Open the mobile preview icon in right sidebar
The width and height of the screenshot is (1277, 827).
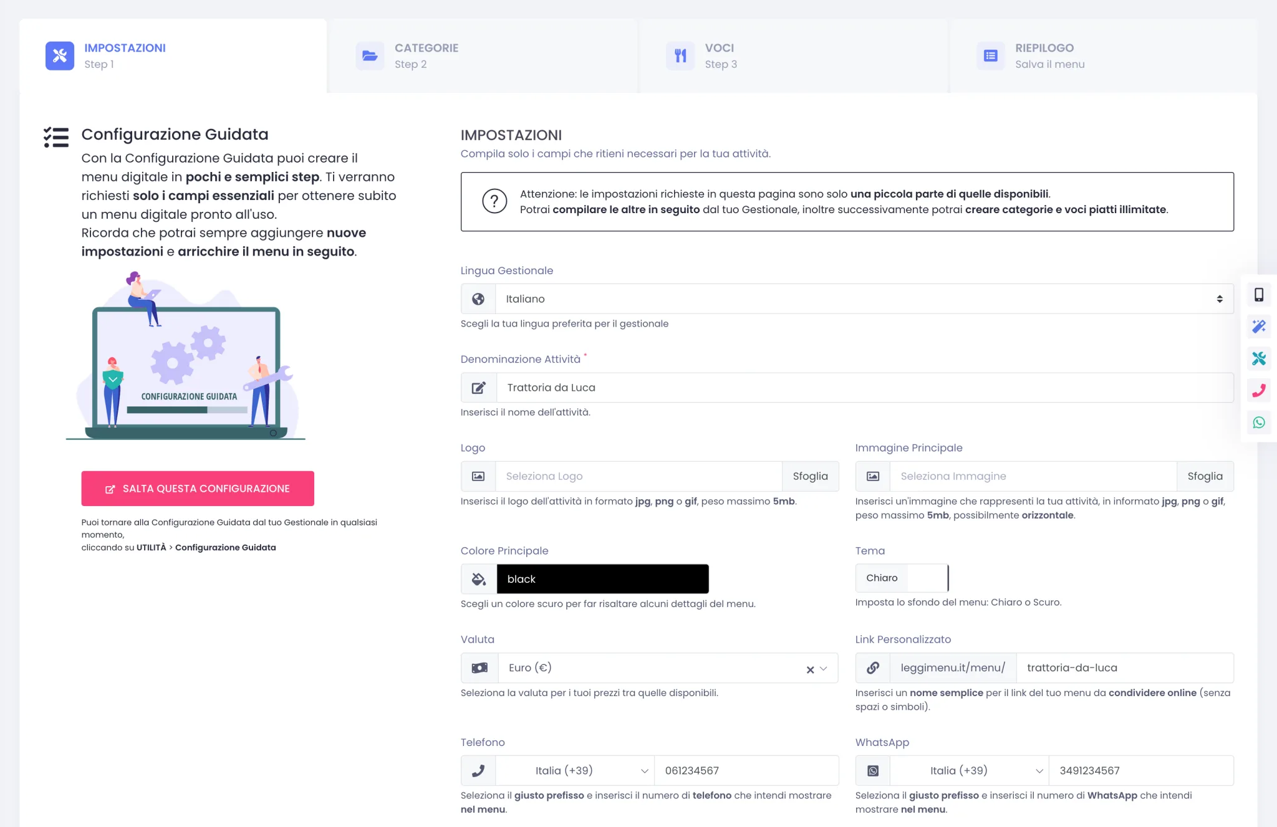click(1259, 295)
